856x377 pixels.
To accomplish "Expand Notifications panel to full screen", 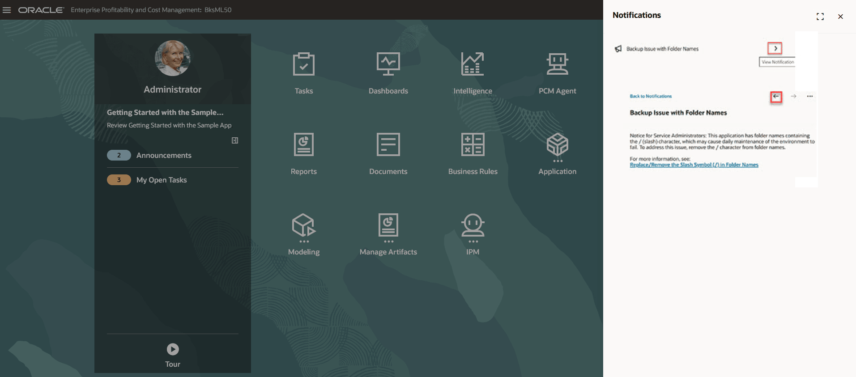I will (x=820, y=17).
